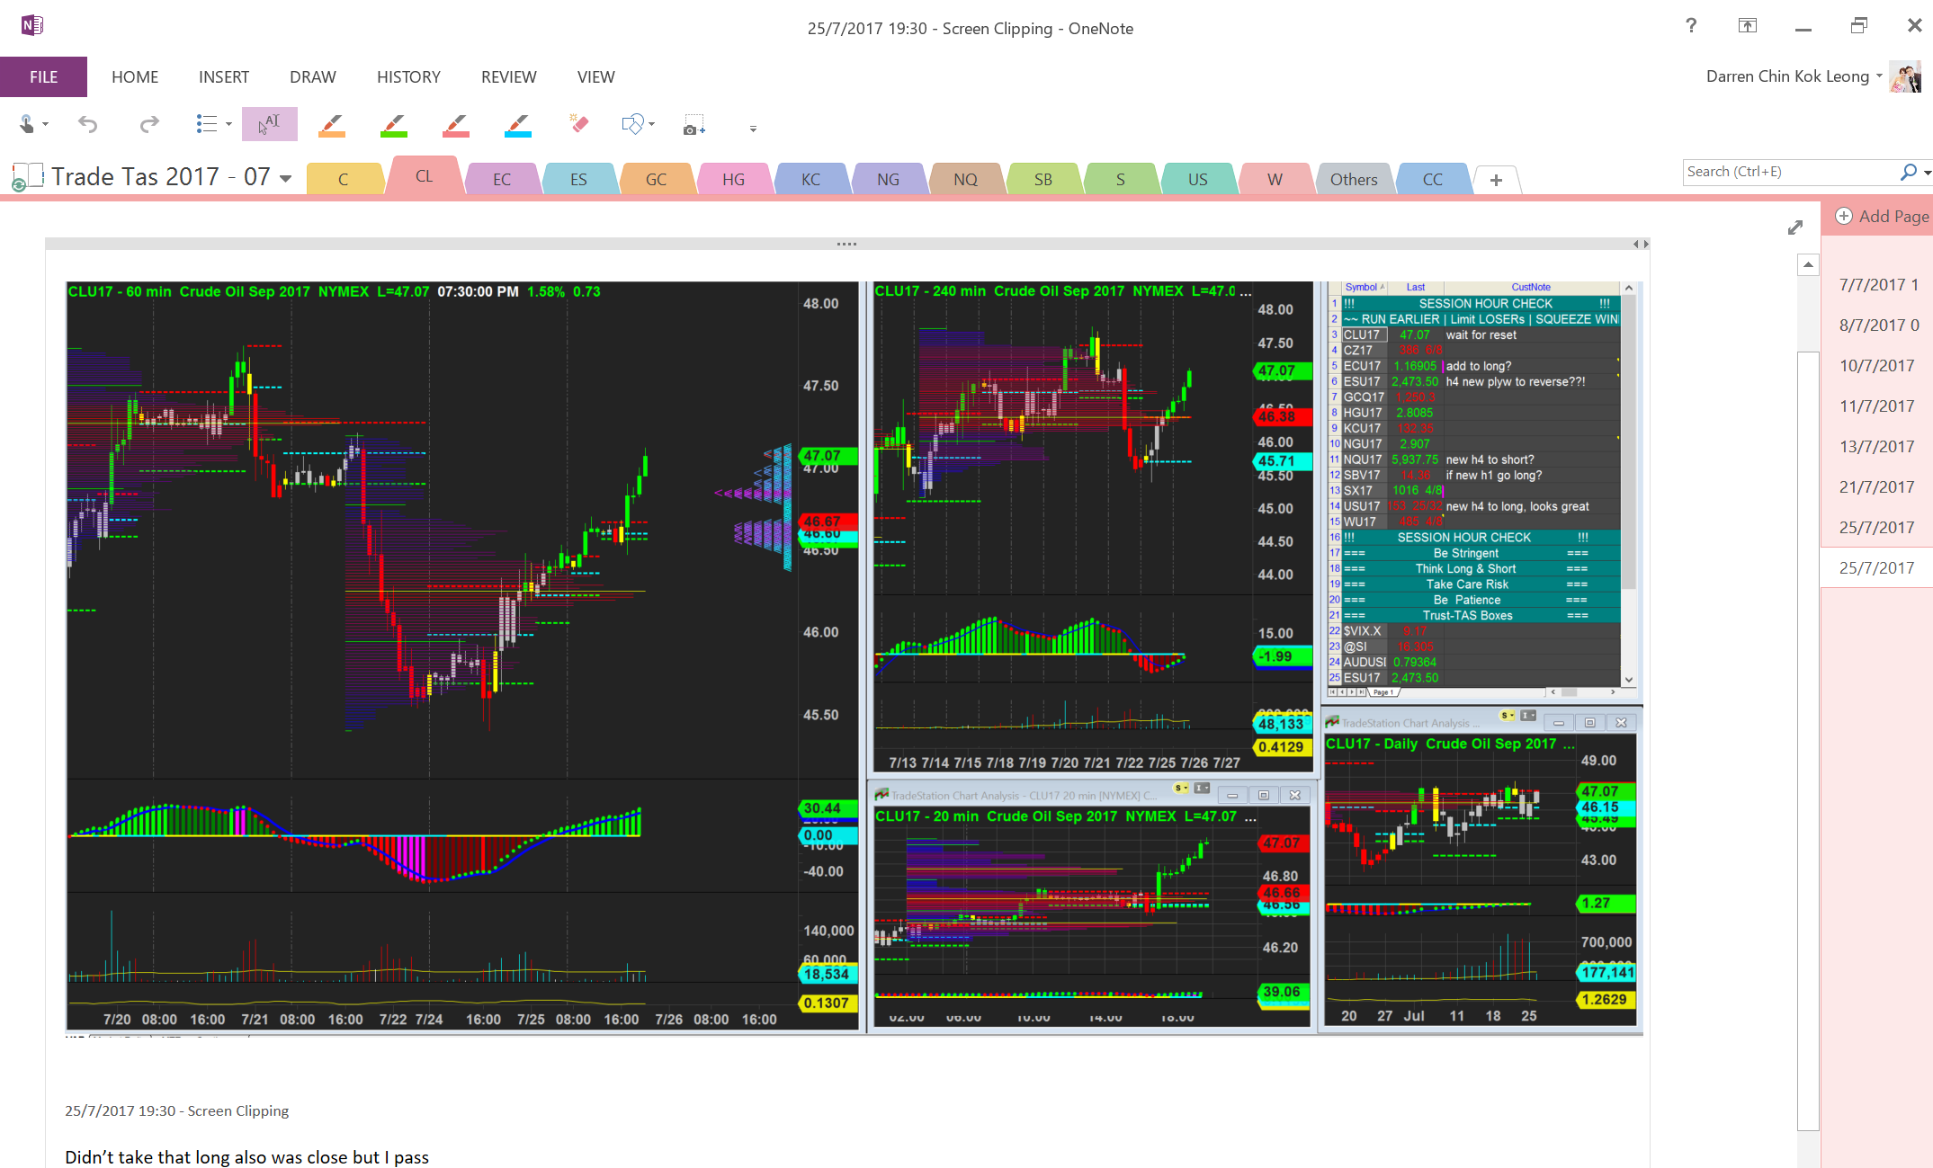Switch to the INSERT ribbon tab
This screenshot has width=1933, height=1168.
pos(224,76)
